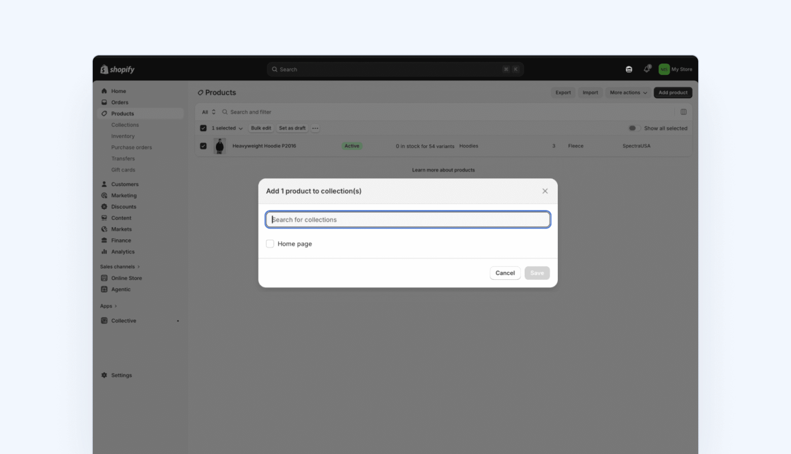Uncheck Heavyweight Hoodie P2016 row checkbox

pyautogui.click(x=203, y=146)
